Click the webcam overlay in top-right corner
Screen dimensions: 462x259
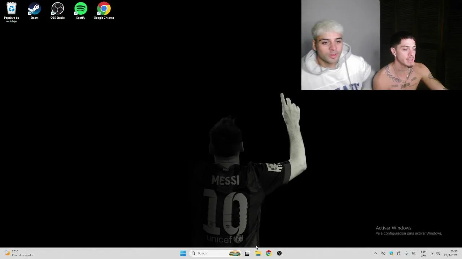(x=382, y=45)
